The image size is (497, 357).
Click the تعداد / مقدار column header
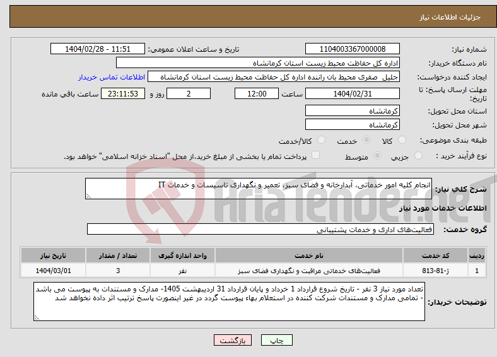118,255
